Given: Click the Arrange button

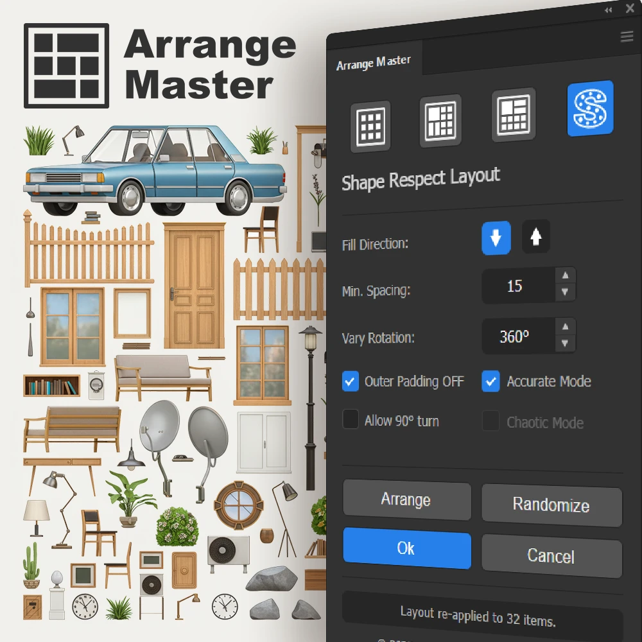Looking at the screenshot, I should pyautogui.click(x=407, y=501).
